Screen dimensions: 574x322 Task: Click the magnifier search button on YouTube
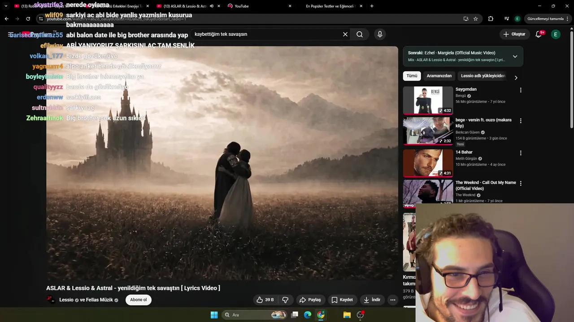point(360,34)
